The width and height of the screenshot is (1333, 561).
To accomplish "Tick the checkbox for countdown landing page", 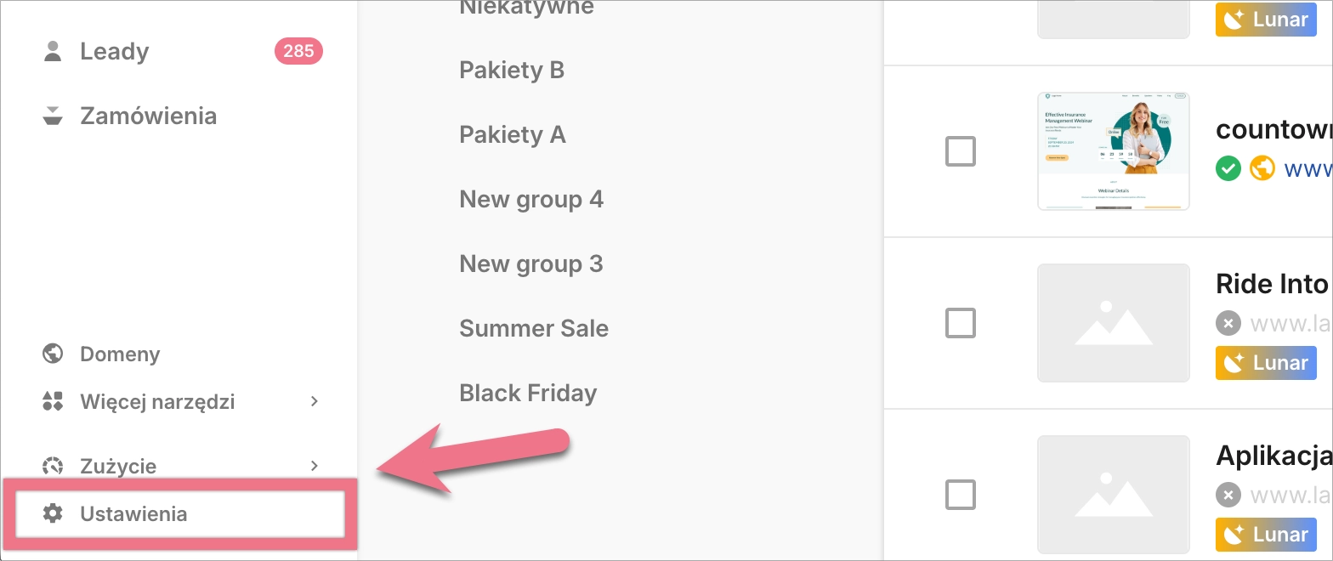I will [x=961, y=152].
